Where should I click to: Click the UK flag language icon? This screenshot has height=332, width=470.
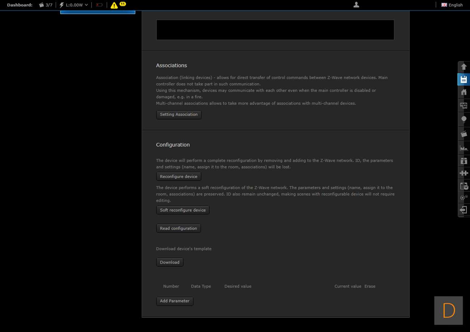(x=444, y=5)
